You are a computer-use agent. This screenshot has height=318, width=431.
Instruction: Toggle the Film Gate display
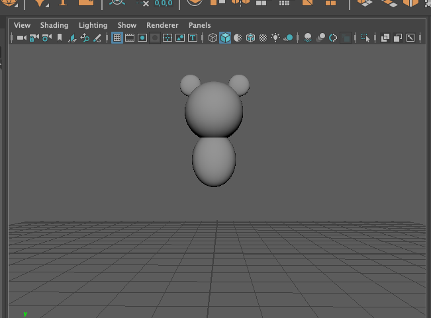(x=130, y=38)
